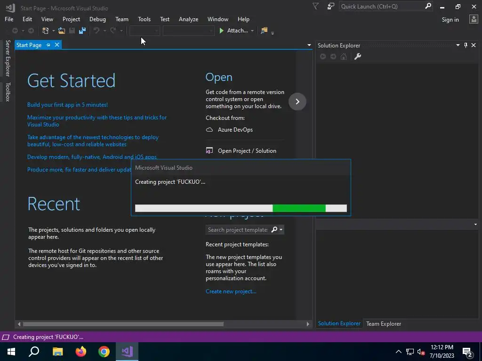Screen dimensions: 482x361
Task: Click the Solution Explorer Forward icon
Action: pos(333,56)
